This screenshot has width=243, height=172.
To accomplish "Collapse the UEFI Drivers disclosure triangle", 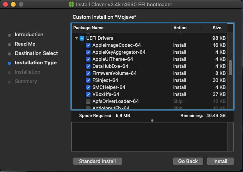I will [x=76, y=38].
